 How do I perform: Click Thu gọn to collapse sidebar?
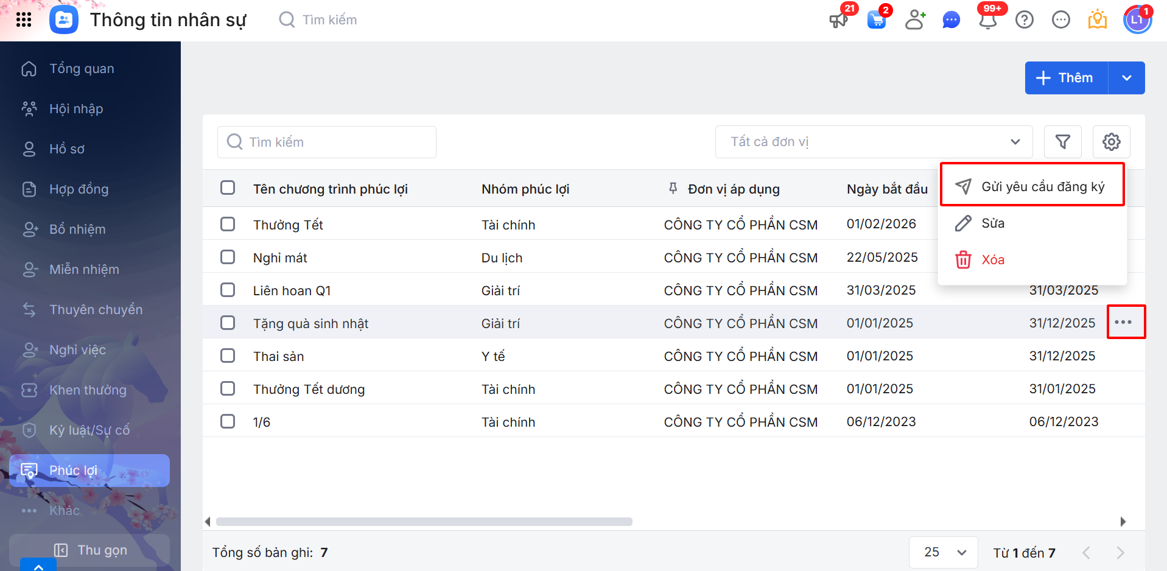89,550
